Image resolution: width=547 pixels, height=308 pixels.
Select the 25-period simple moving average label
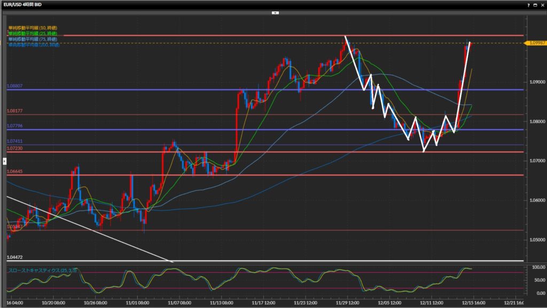[33, 33]
